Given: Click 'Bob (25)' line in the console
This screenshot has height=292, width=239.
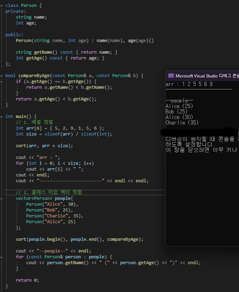Looking at the screenshot, I should pyautogui.click(x=177, y=111).
